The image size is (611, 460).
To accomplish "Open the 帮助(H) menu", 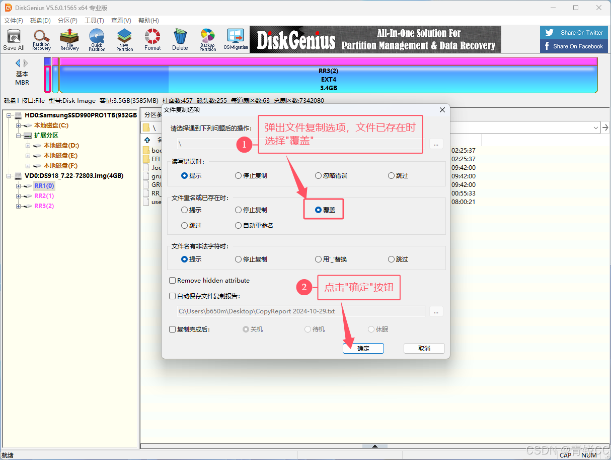I will (148, 21).
